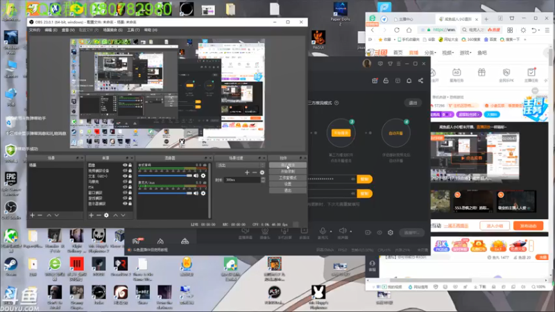
Task: Click the gift box icon in Douyu streaming tool
Action: [375, 80]
